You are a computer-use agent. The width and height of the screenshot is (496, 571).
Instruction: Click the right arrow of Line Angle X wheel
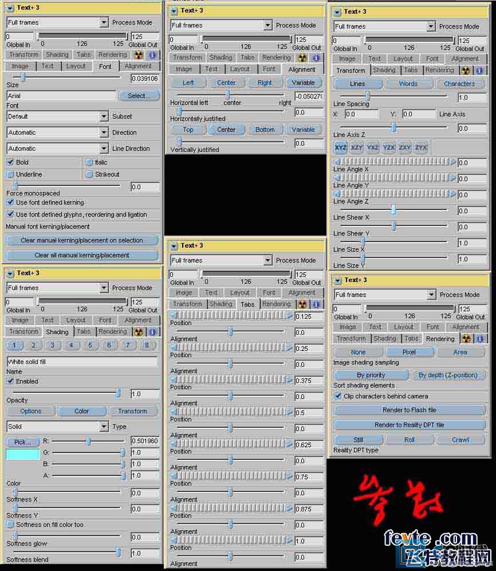tap(452, 162)
